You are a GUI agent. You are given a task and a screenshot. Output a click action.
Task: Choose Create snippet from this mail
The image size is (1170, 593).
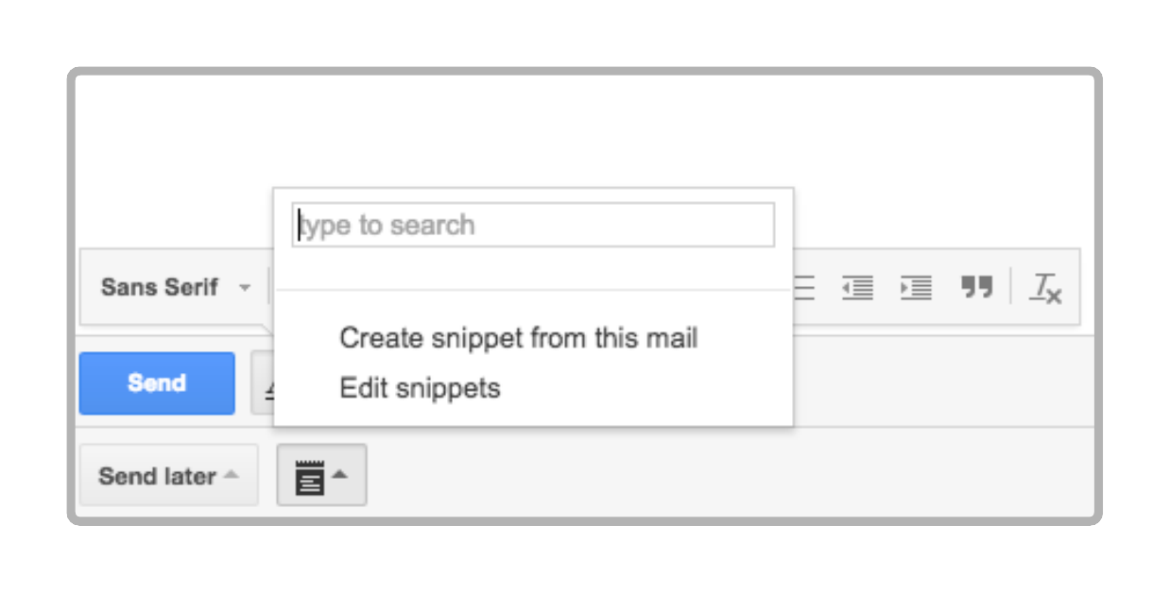[518, 338]
